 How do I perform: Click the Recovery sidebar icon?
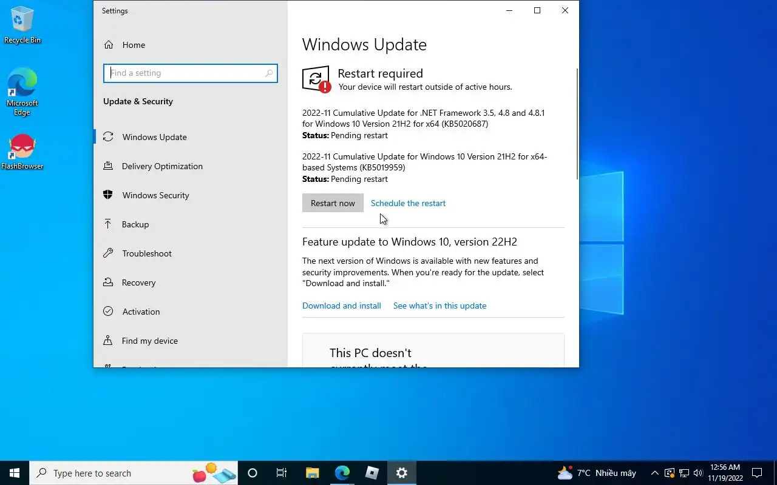coord(108,283)
